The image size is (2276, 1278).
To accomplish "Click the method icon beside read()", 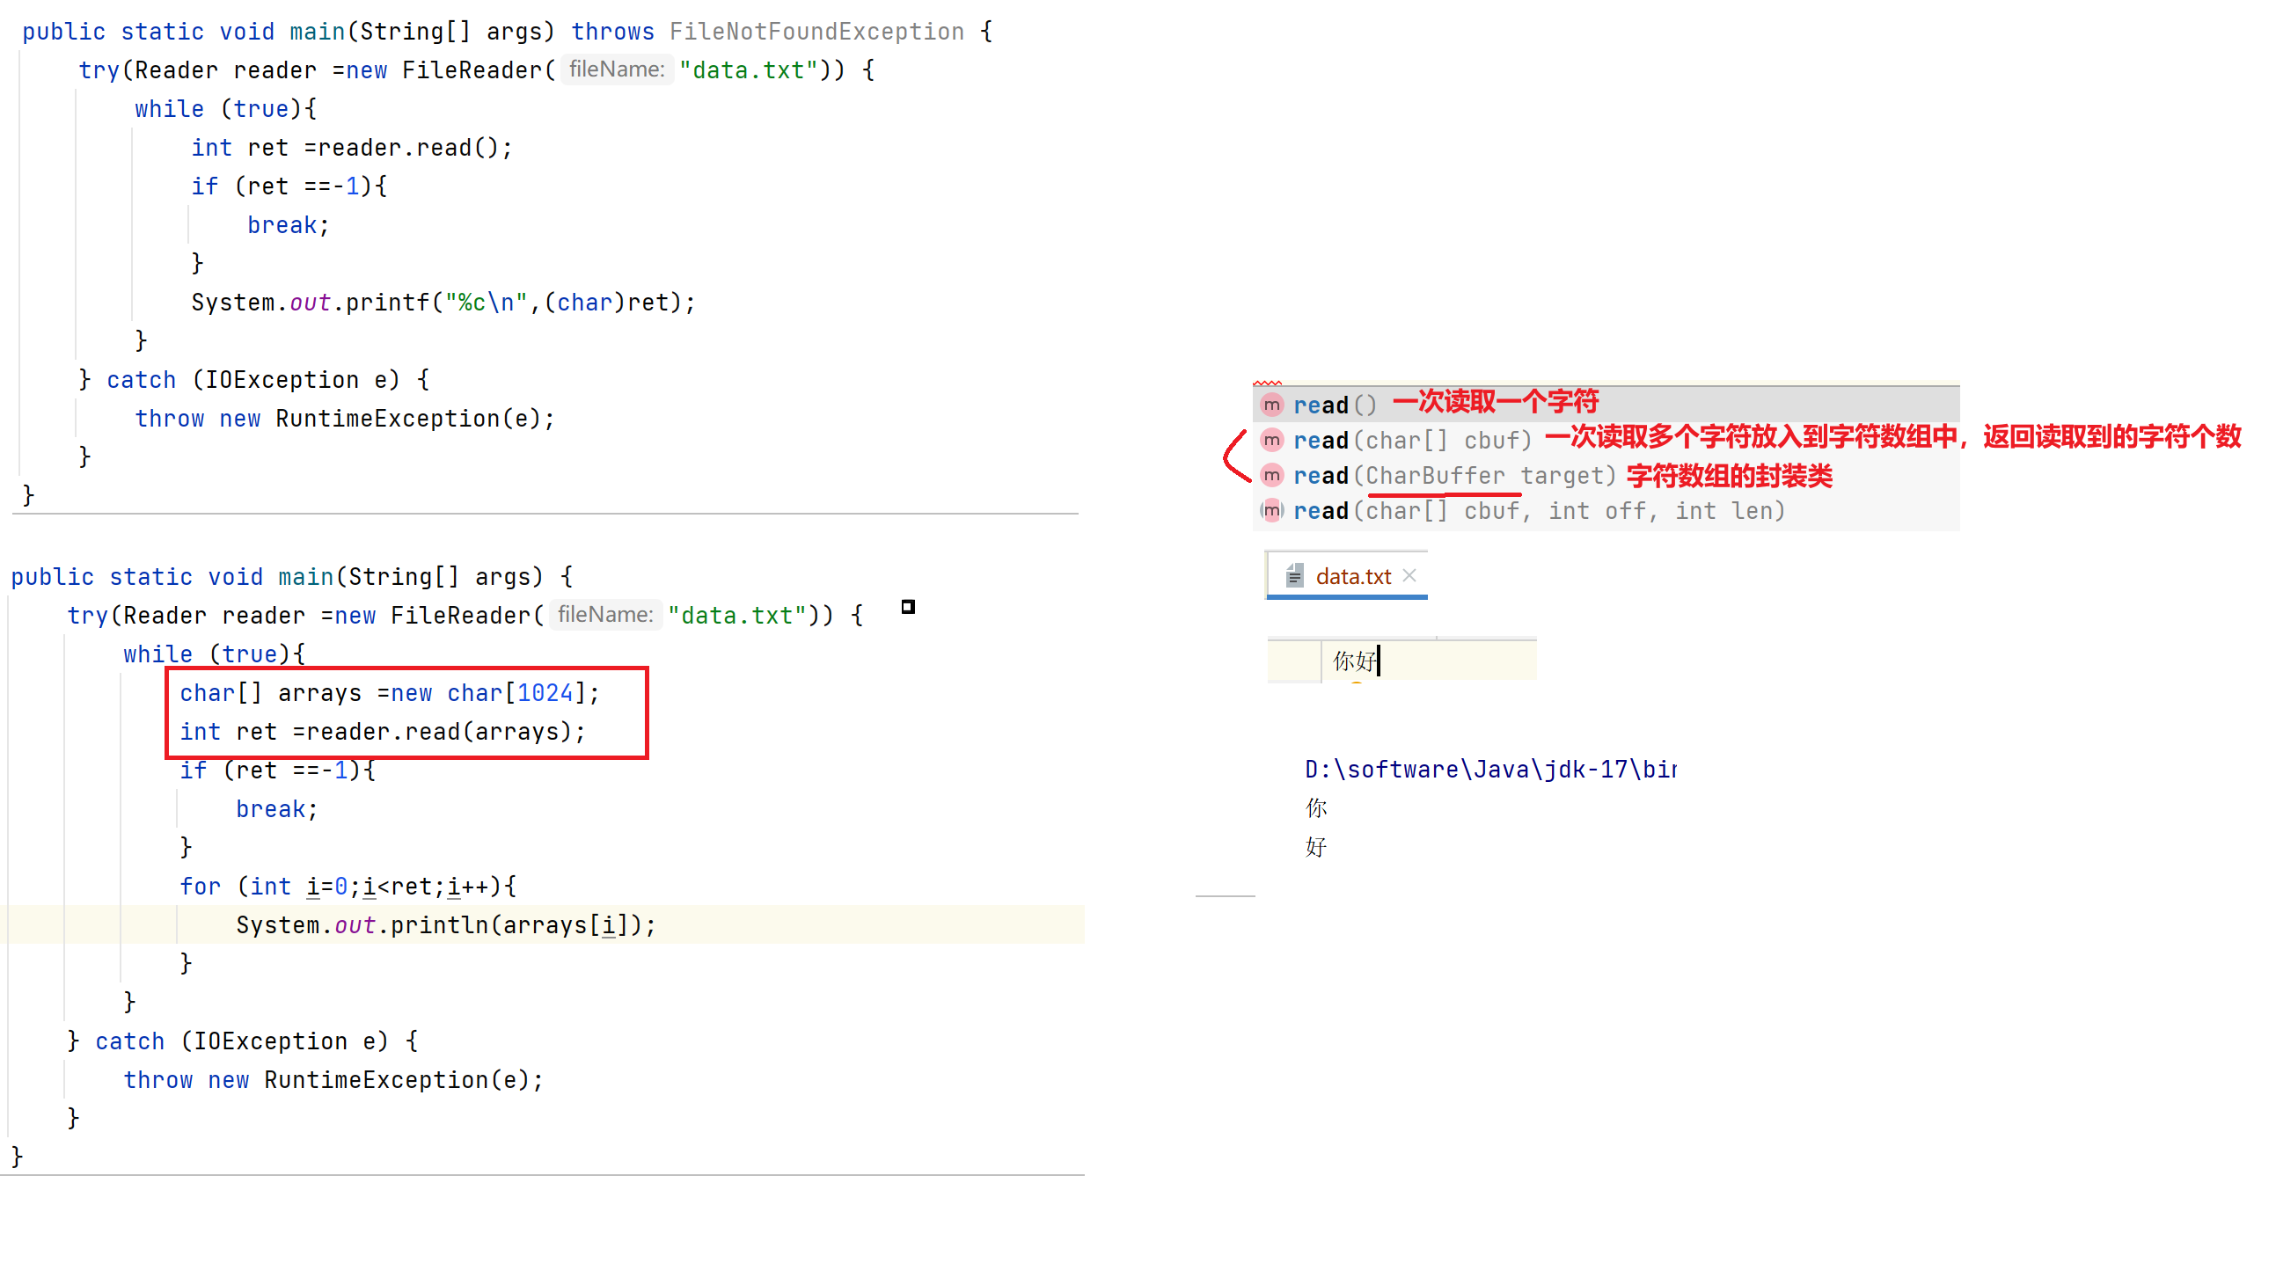I will (1271, 405).
